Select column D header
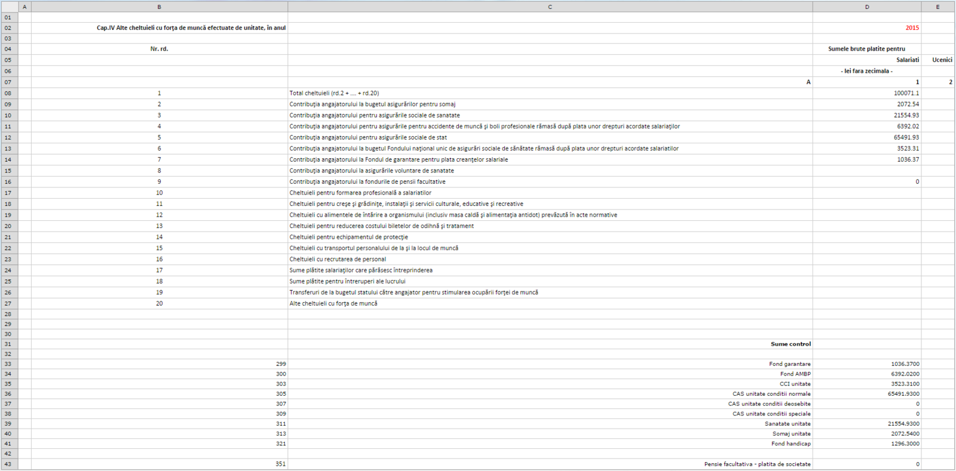 pos(866,7)
